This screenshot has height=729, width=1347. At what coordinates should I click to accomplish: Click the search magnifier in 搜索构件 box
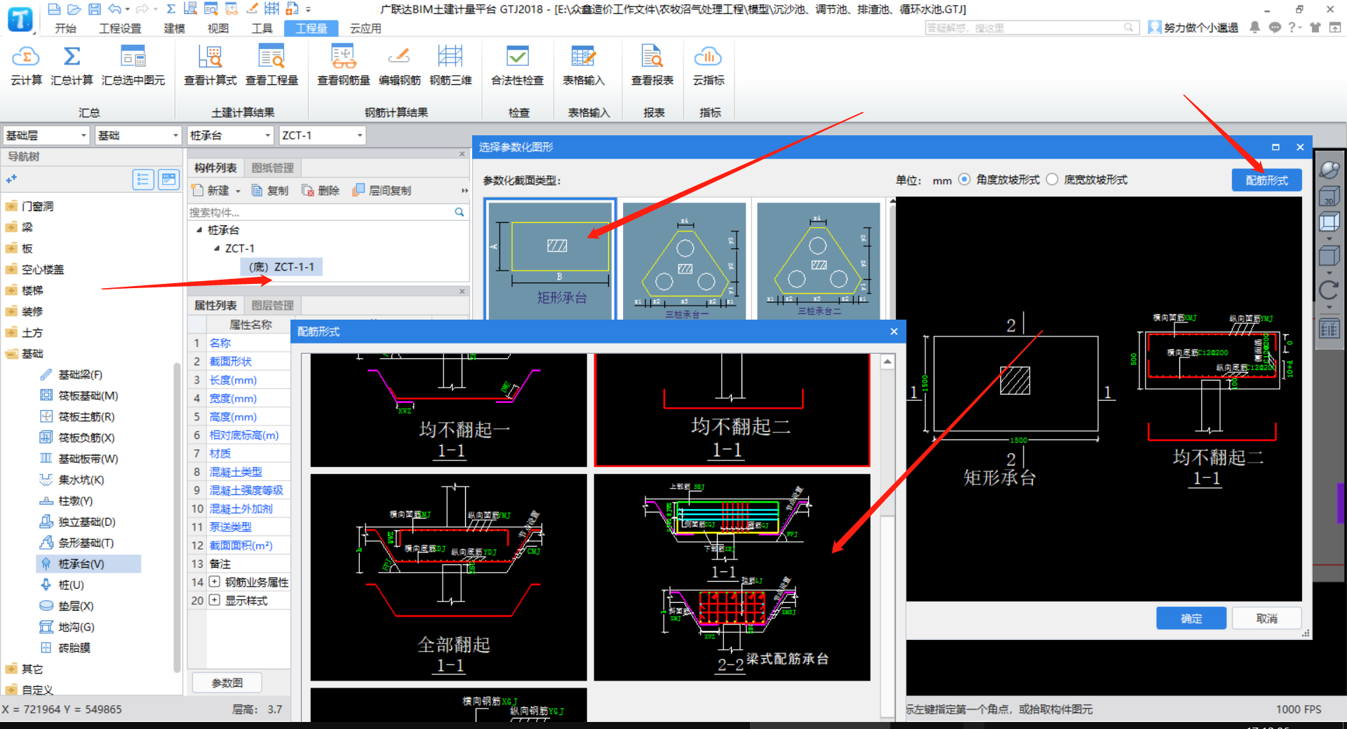460,212
